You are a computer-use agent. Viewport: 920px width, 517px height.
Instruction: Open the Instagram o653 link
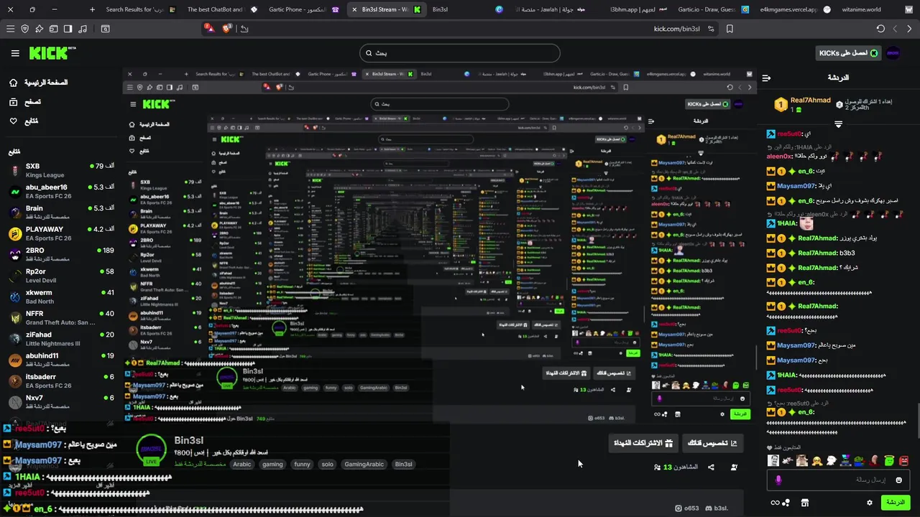(x=687, y=508)
